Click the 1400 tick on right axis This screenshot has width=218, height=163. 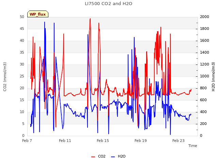204,52
